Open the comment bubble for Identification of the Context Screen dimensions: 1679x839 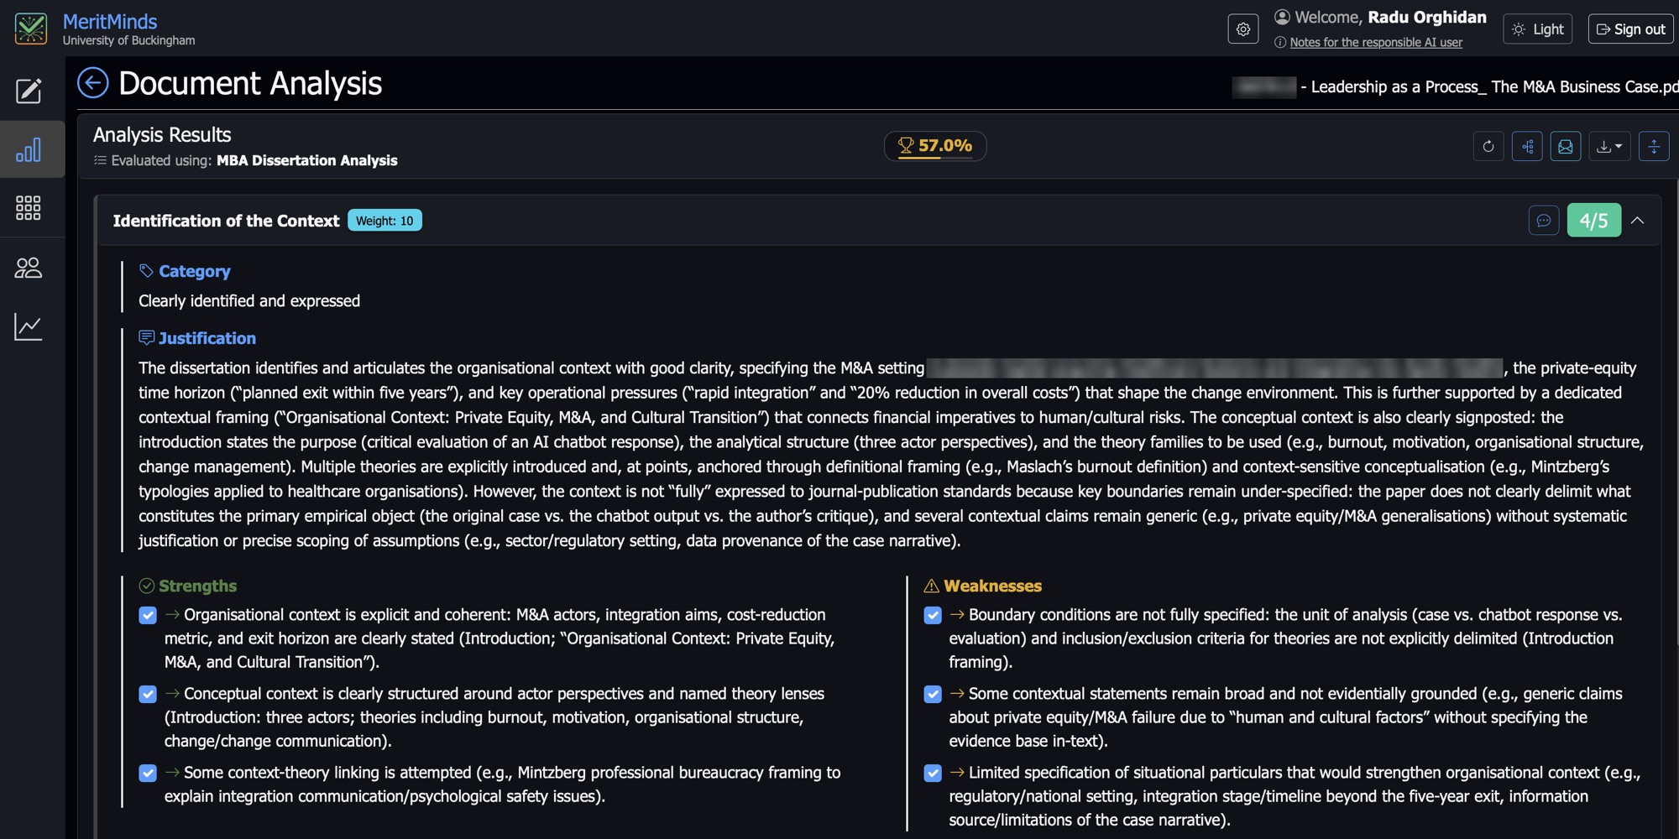pyautogui.click(x=1544, y=221)
